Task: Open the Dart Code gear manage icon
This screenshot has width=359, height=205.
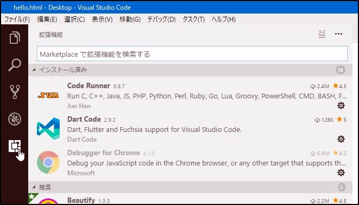Action: 341,139
